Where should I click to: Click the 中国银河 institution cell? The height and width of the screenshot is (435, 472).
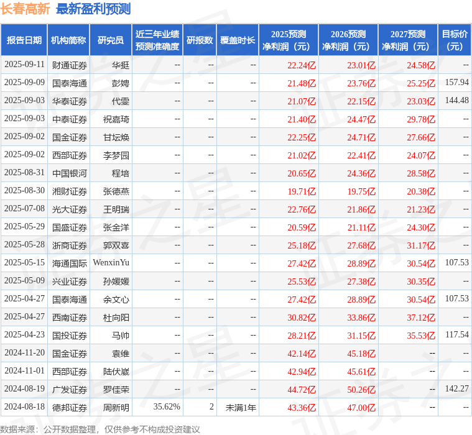[70, 173]
